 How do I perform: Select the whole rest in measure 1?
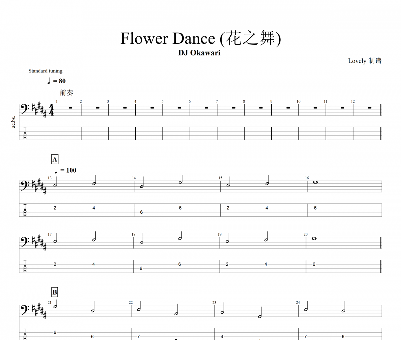pos(71,108)
